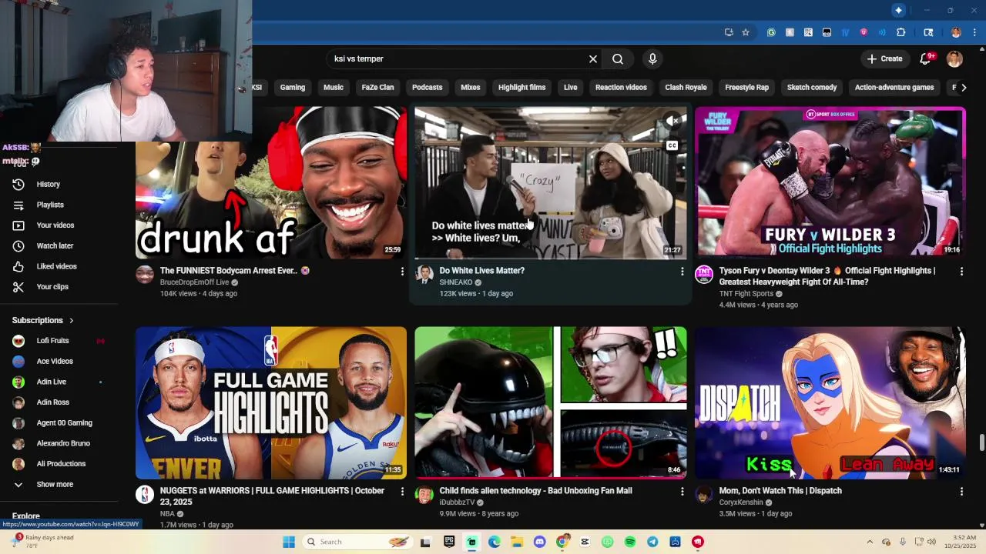Open Your videos in sidebar
The image size is (986, 554).
pyautogui.click(x=54, y=225)
